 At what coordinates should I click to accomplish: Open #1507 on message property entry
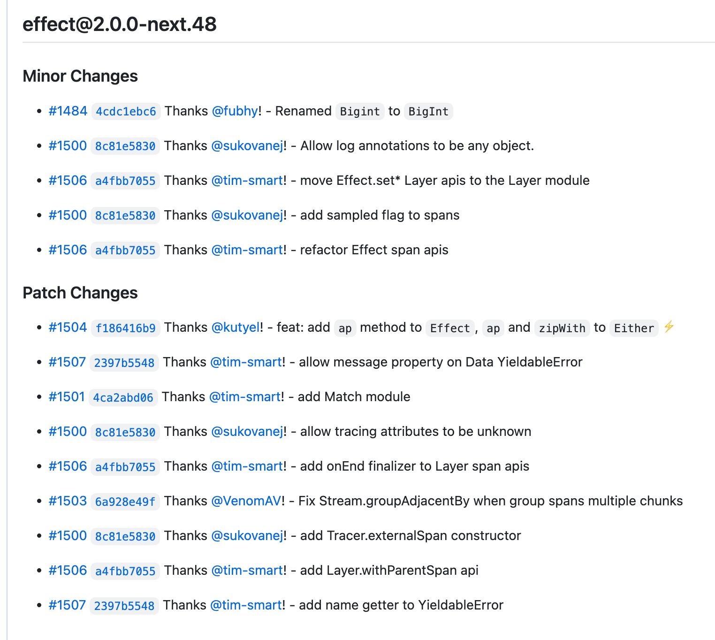coord(68,362)
